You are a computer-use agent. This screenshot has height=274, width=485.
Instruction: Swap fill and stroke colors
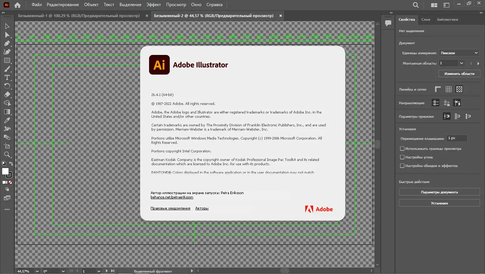[11, 164]
